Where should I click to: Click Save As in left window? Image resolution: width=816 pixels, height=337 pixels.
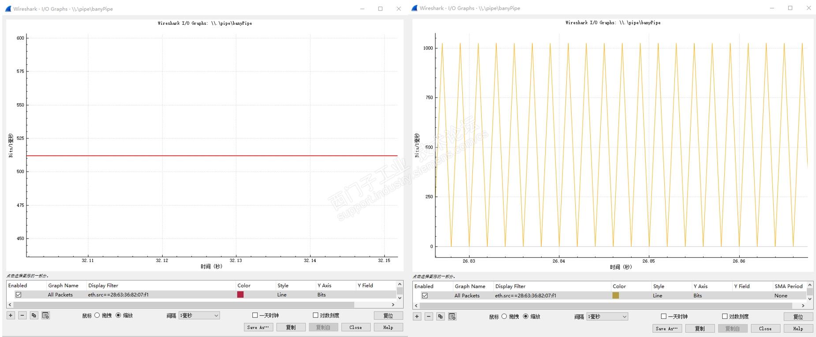tap(258, 327)
